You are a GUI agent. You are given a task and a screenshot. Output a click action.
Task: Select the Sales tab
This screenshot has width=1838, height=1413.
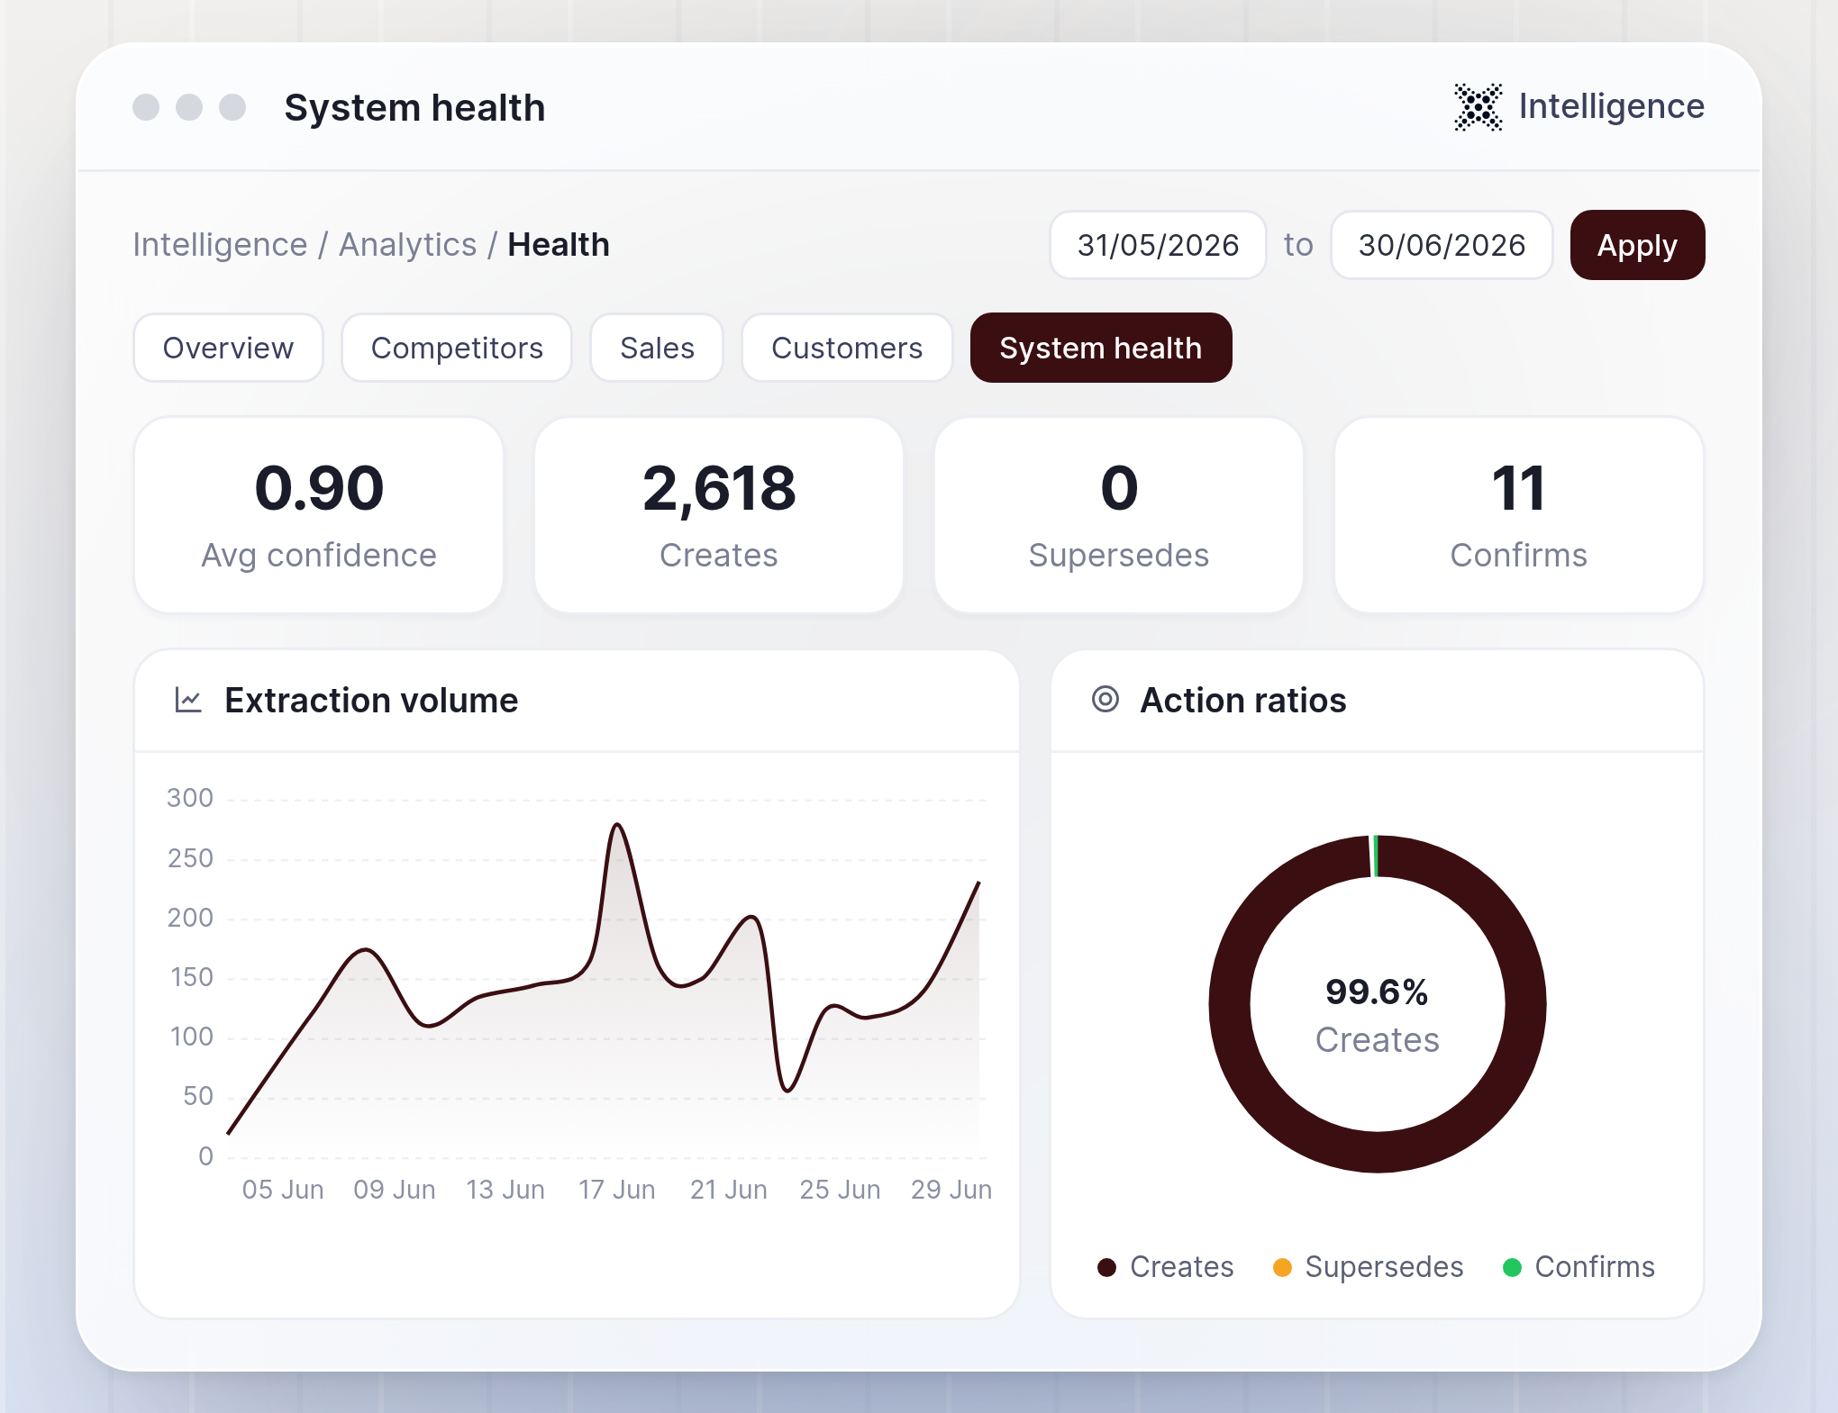pos(657,348)
